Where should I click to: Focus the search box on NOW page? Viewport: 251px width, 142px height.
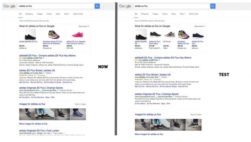[56, 6]
